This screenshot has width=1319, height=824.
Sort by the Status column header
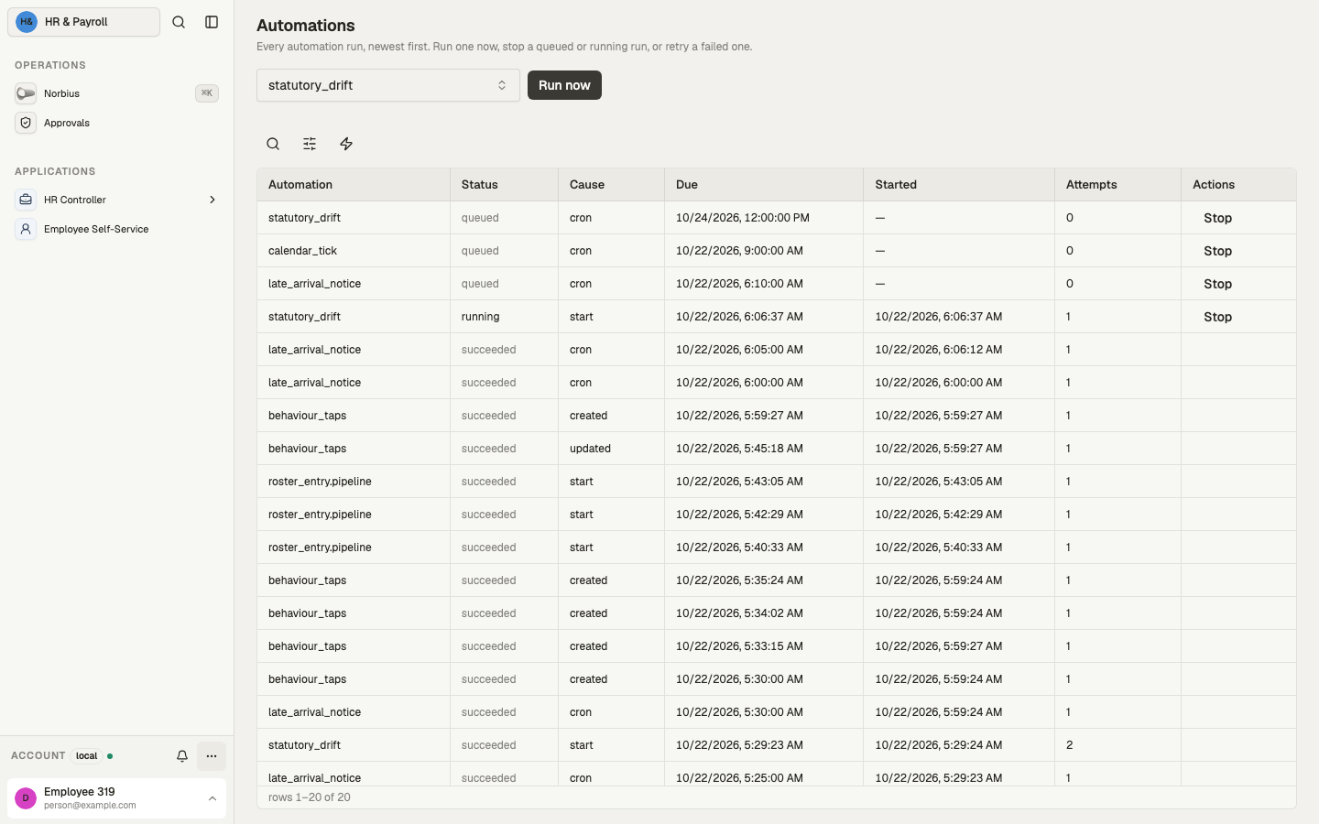[x=504, y=185]
